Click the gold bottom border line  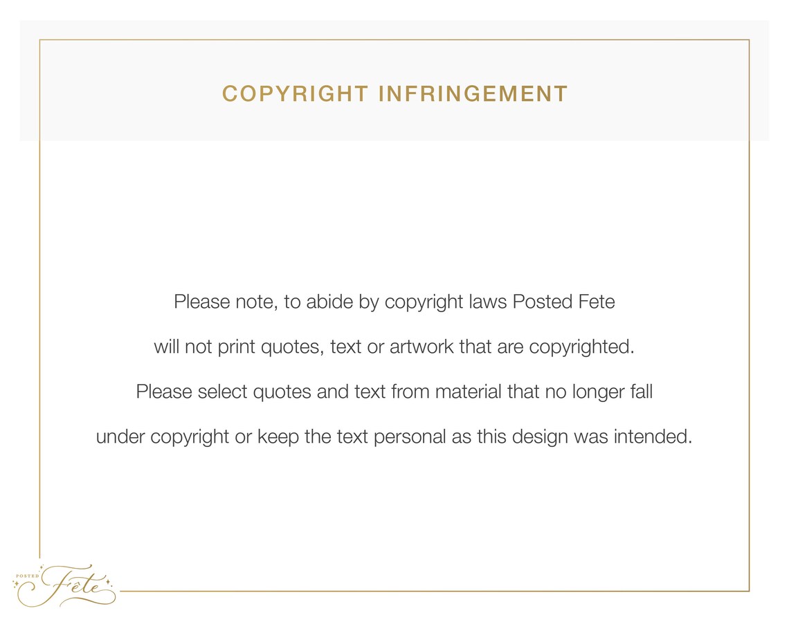(x=435, y=592)
